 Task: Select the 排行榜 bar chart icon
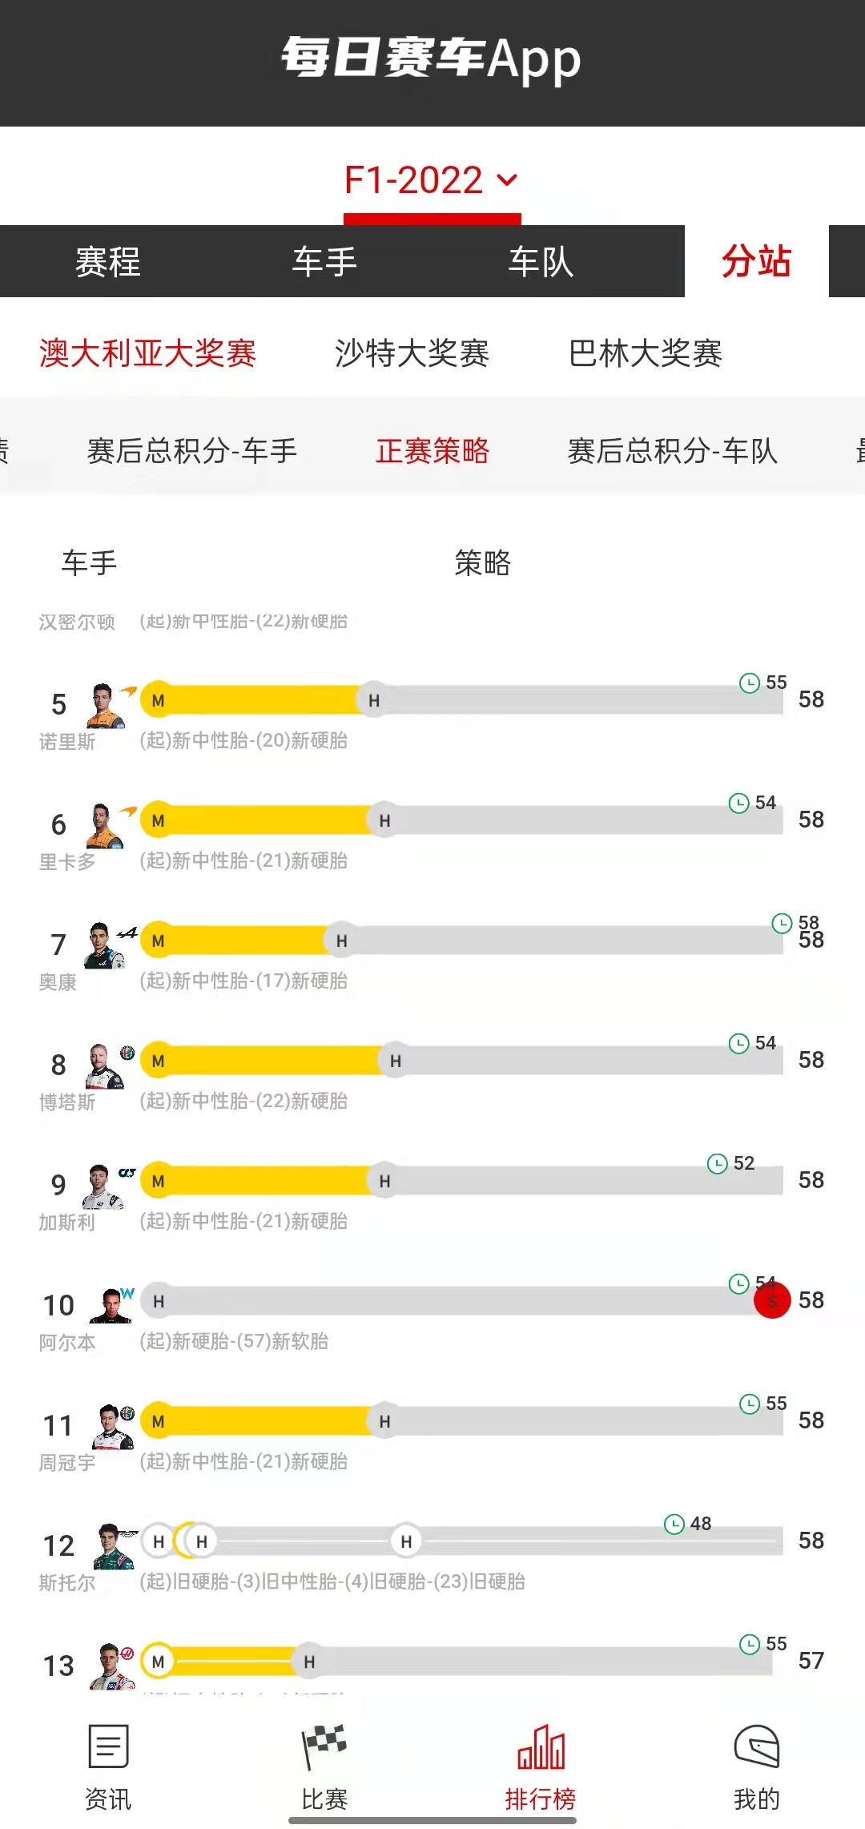click(x=541, y=1746)
